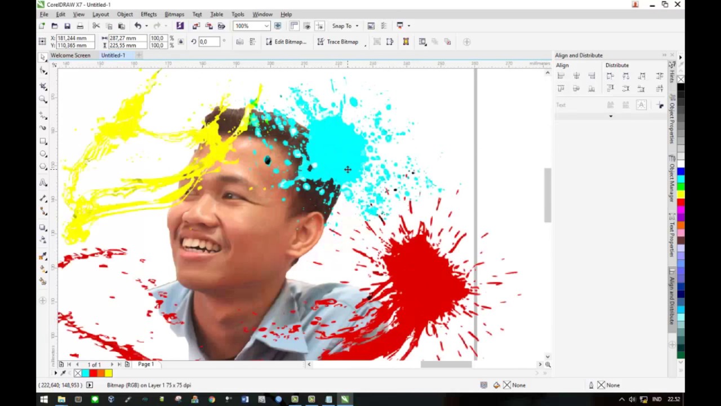Open the Effects menu
This screenshot has height=406, width=721.
coord(149,14)
